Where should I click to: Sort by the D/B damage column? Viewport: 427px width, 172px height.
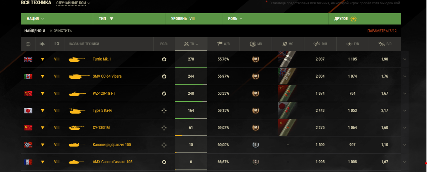pyautogui.click(x=320, y=44)
